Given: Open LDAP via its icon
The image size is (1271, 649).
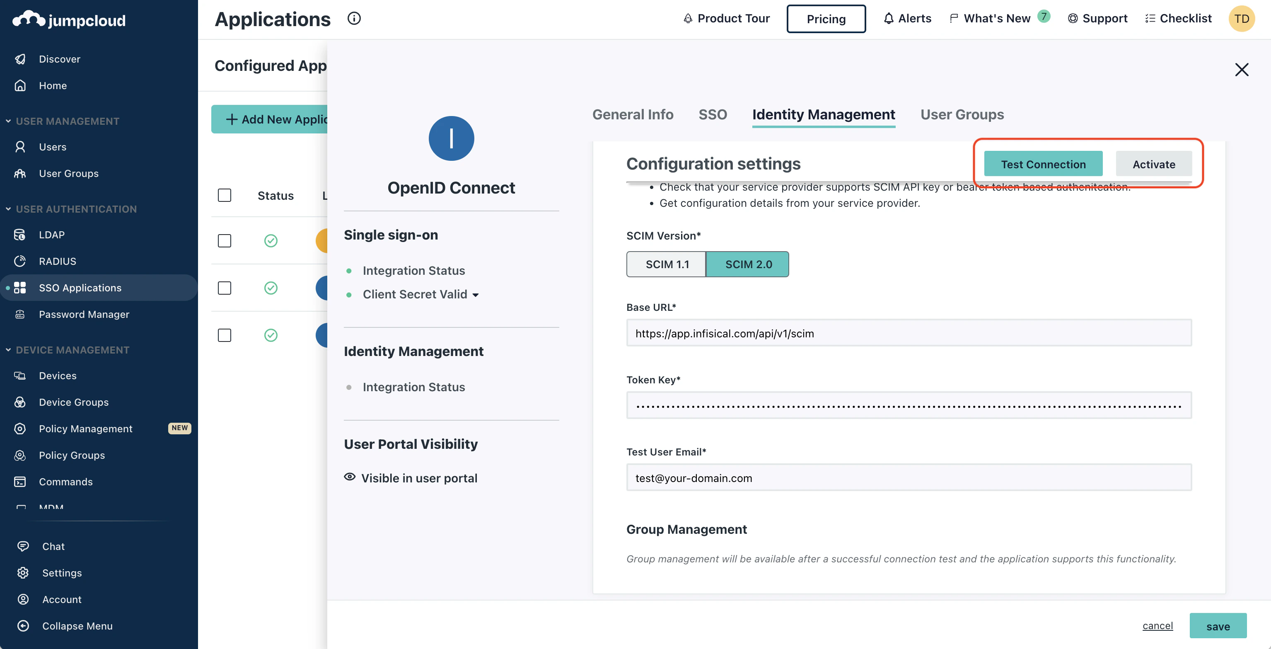Looking at the screenshot, I should click(x=20, y=235).
